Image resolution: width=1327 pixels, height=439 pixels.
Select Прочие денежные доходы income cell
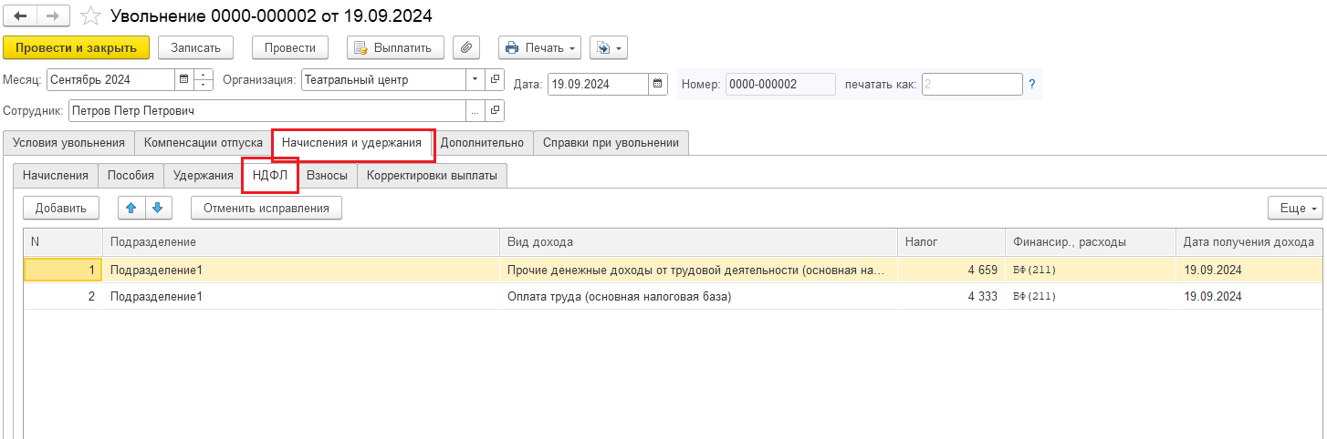tap(698, 271)
